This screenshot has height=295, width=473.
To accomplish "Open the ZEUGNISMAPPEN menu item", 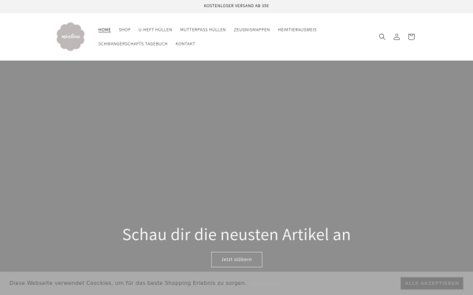I will (x=251, y=30).
